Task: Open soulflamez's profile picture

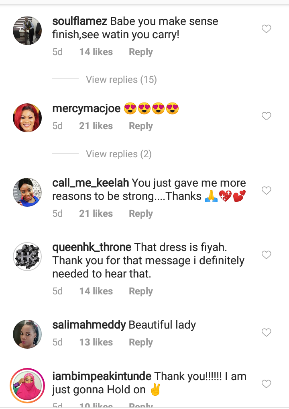Action: click(27, 31)
